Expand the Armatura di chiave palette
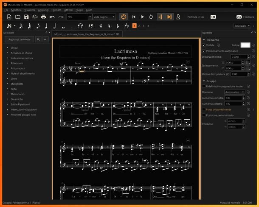 pyautogui.click(x=7, y=53)
